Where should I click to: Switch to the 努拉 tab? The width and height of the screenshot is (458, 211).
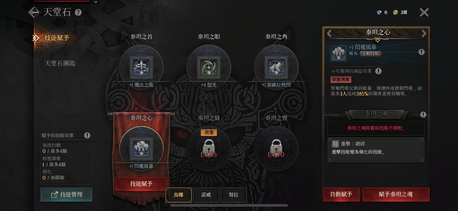234,195
